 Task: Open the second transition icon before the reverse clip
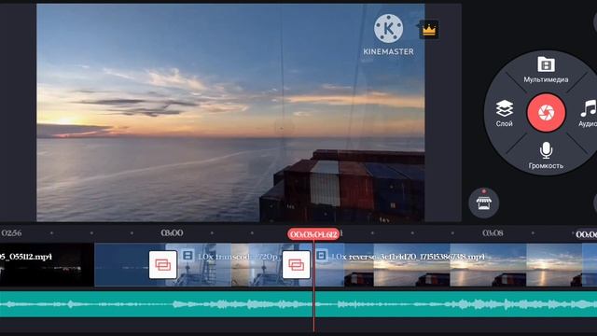296,264
